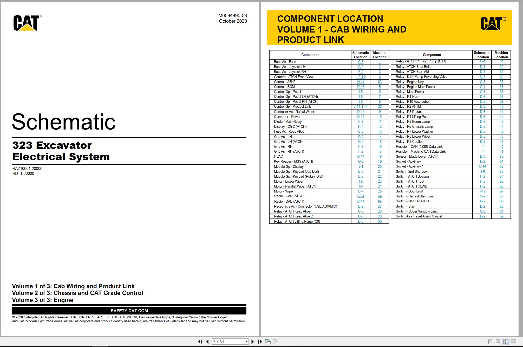Click machine location 31 for ATCH Priming Pump (C13)
Screen dimensions: 523x347
[x=501, y=61]
